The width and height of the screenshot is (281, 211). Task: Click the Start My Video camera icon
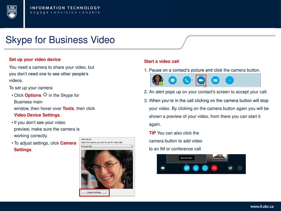(x=187, y=168)
